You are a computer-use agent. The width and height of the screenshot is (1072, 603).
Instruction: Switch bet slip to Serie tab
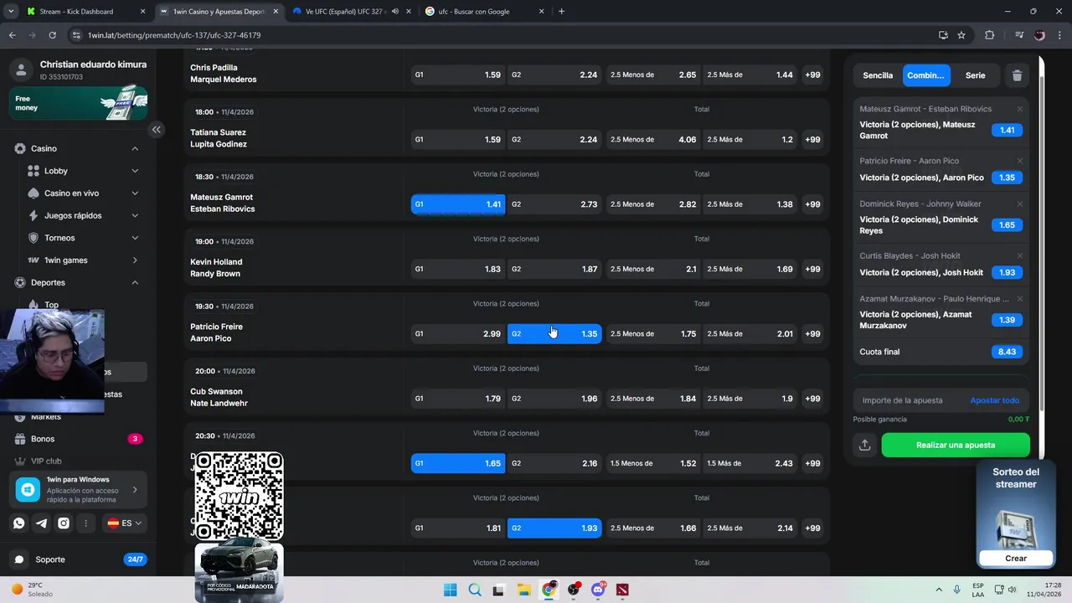click(975, 75)
